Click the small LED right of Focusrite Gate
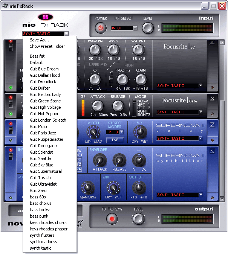This screenshot has width=228, height=256. pyautogui.click(x=212, y=114)
